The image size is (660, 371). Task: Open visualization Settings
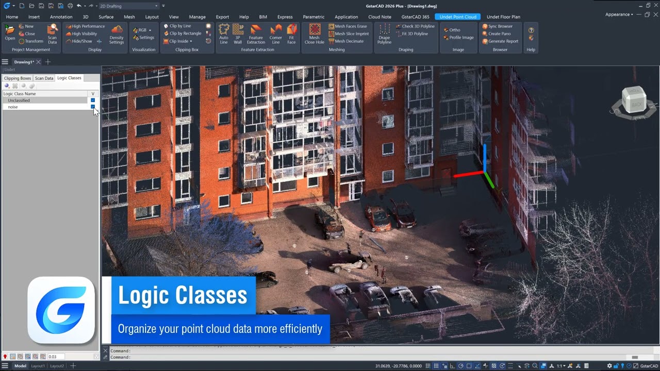[143, 38]
